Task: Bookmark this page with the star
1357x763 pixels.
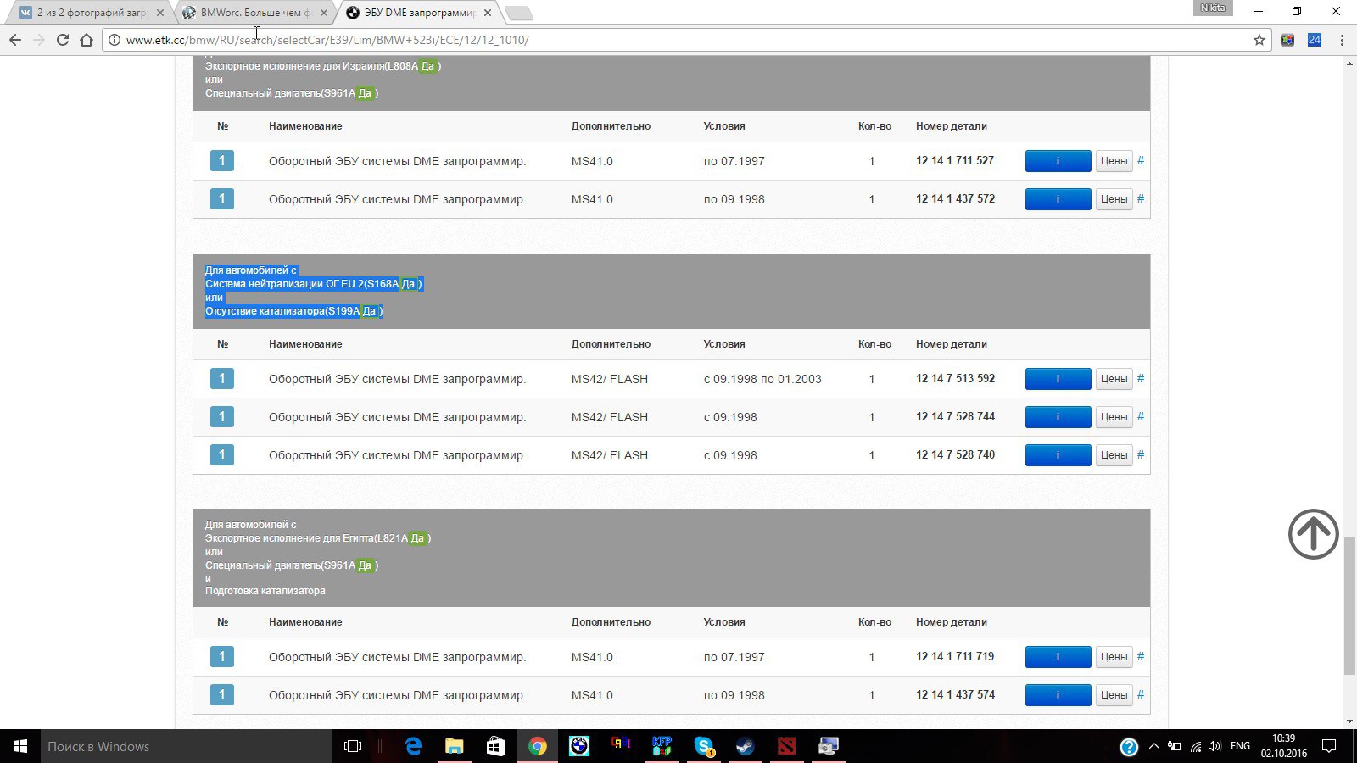Action: [x=1259, y=40]
